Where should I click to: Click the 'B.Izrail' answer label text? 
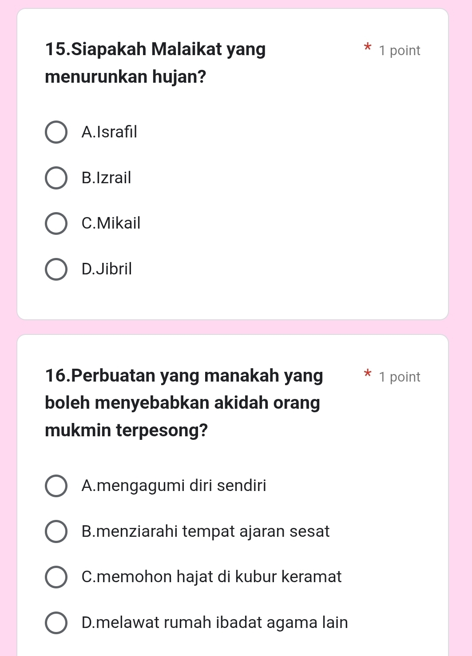(x=106, y=178)
